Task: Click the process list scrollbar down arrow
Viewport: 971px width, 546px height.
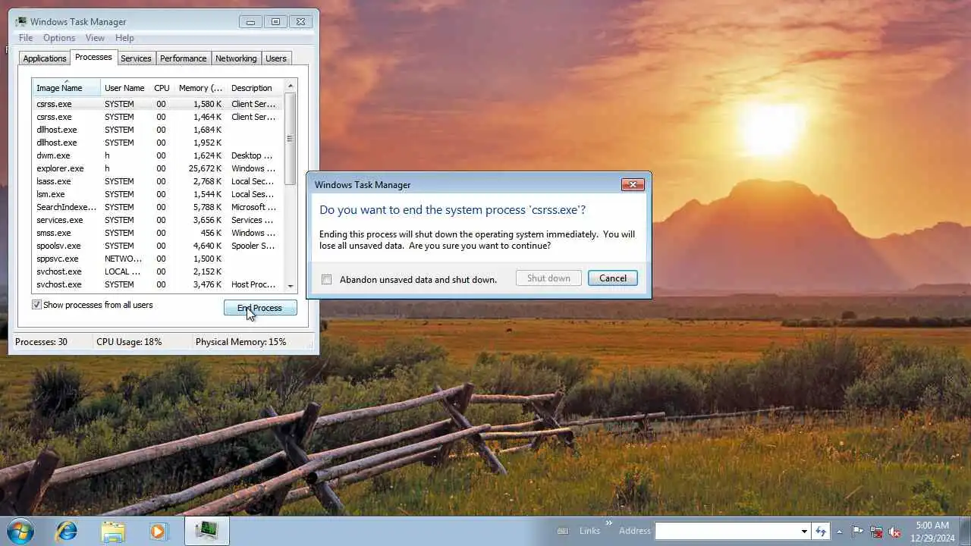Action: [x=290, y=286]
